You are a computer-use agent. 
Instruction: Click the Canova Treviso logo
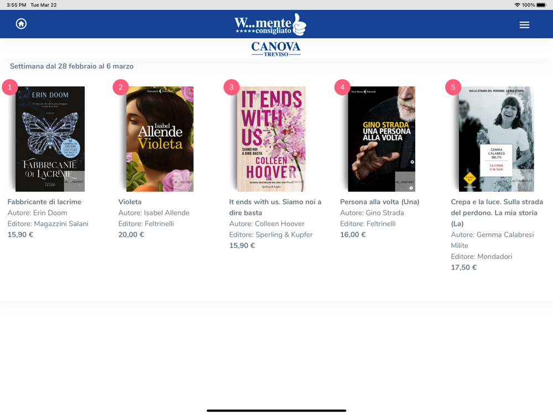[276, 49]
